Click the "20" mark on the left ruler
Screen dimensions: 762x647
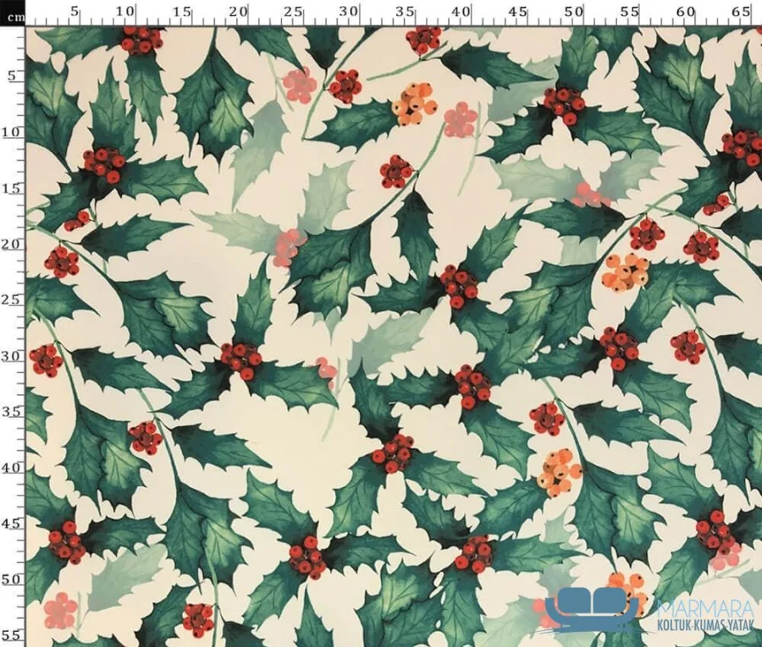click(x=12, y=244)
